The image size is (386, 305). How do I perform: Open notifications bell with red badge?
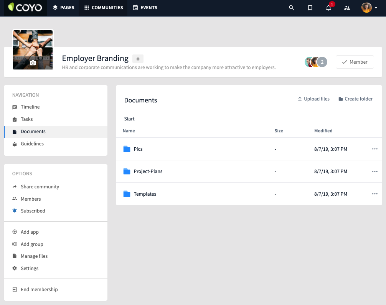point(329,8)
